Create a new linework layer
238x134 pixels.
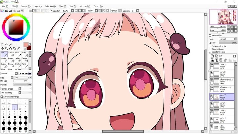[217, 56]
